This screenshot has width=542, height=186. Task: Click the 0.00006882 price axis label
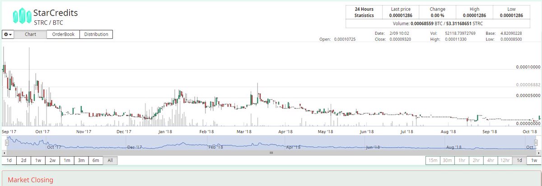tap(528, 85)
